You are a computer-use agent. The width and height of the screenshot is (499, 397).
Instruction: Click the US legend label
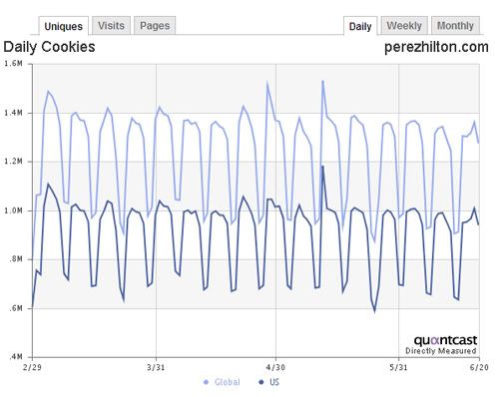click(x=274, y=382)
